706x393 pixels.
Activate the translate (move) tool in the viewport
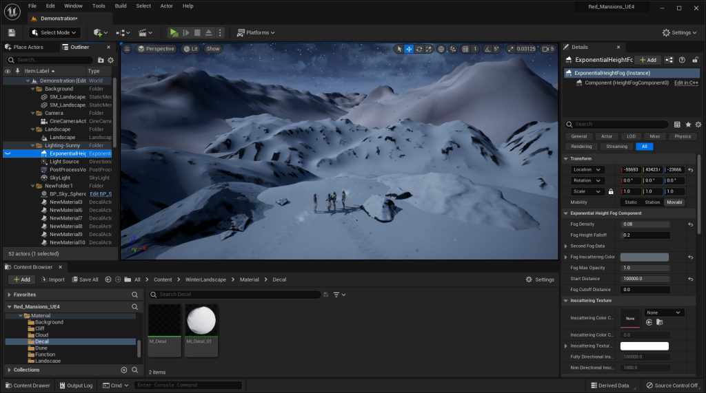click(409, 49)
